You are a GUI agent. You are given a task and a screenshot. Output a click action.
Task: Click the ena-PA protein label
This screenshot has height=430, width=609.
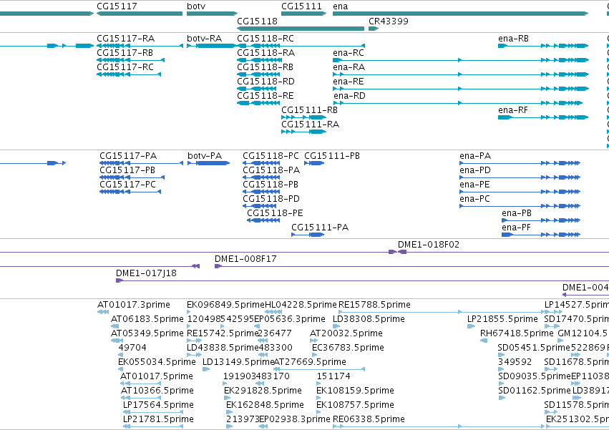click(x=475, y=156)
